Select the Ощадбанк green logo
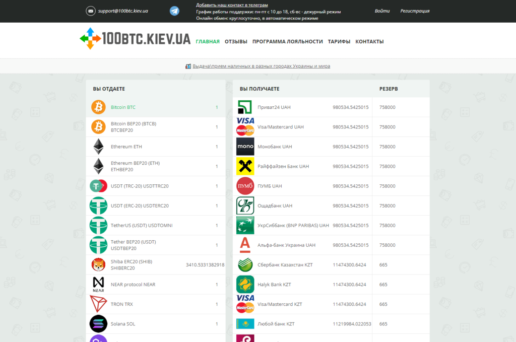This screenshot has width=516, height=342. click(245, 206)
